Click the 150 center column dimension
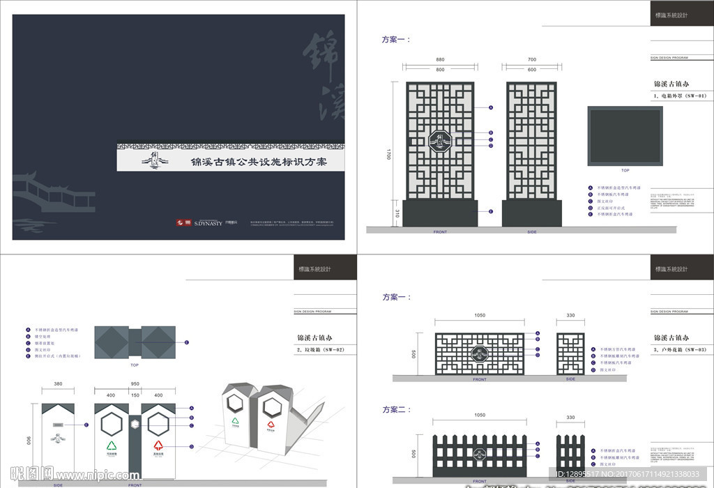 (135, 395)
